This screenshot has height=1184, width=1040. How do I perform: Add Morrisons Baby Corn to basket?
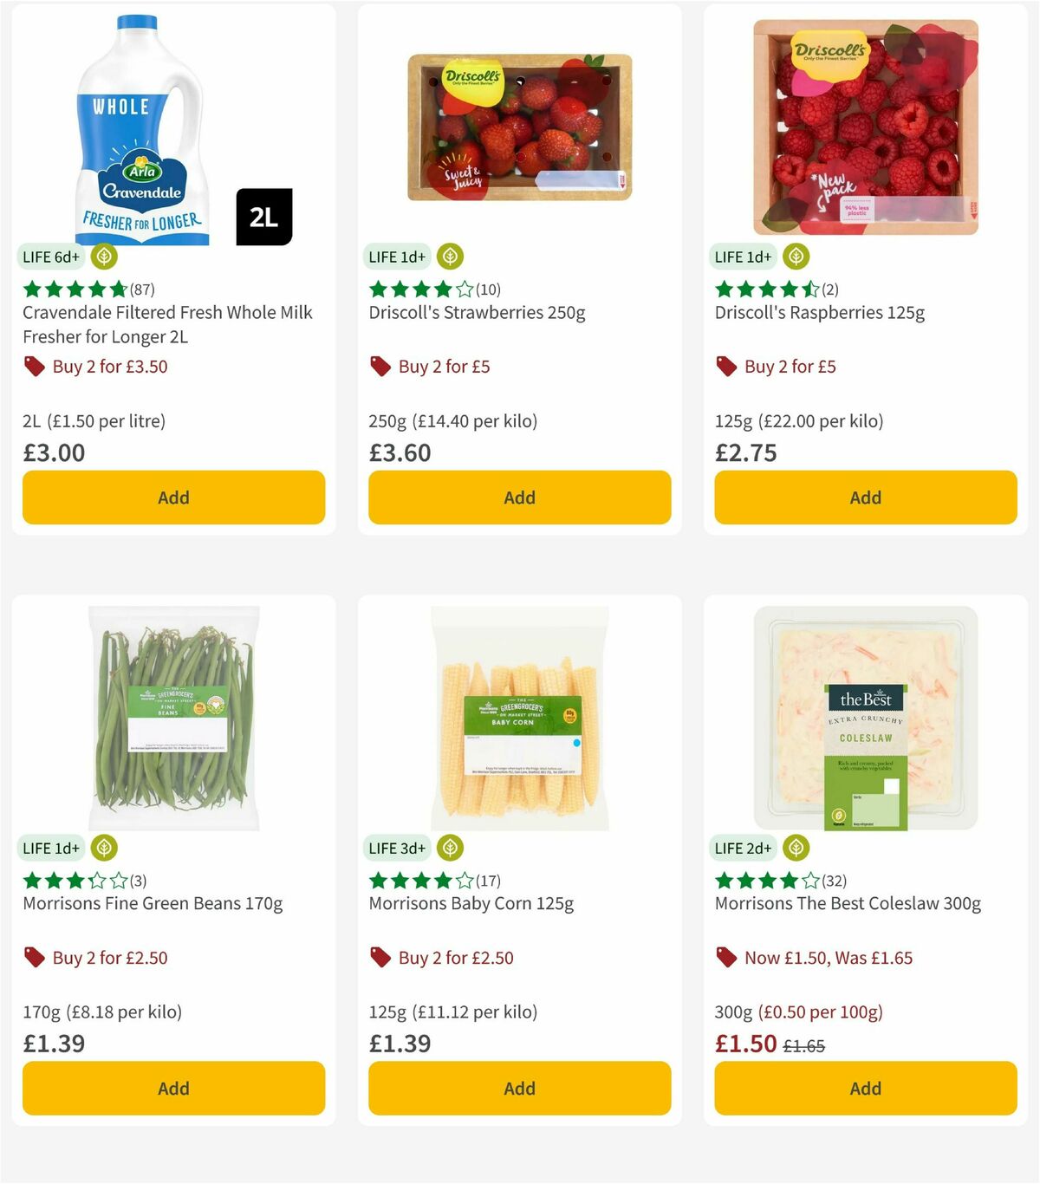(x=519, y=1088)
